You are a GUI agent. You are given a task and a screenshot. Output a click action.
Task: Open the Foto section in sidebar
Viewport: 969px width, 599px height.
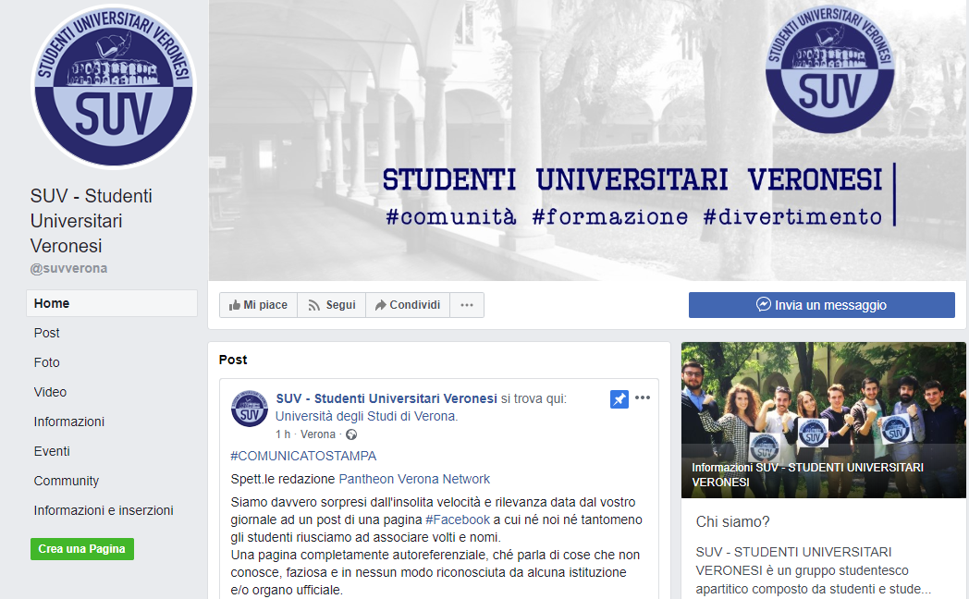pos(47,362)
